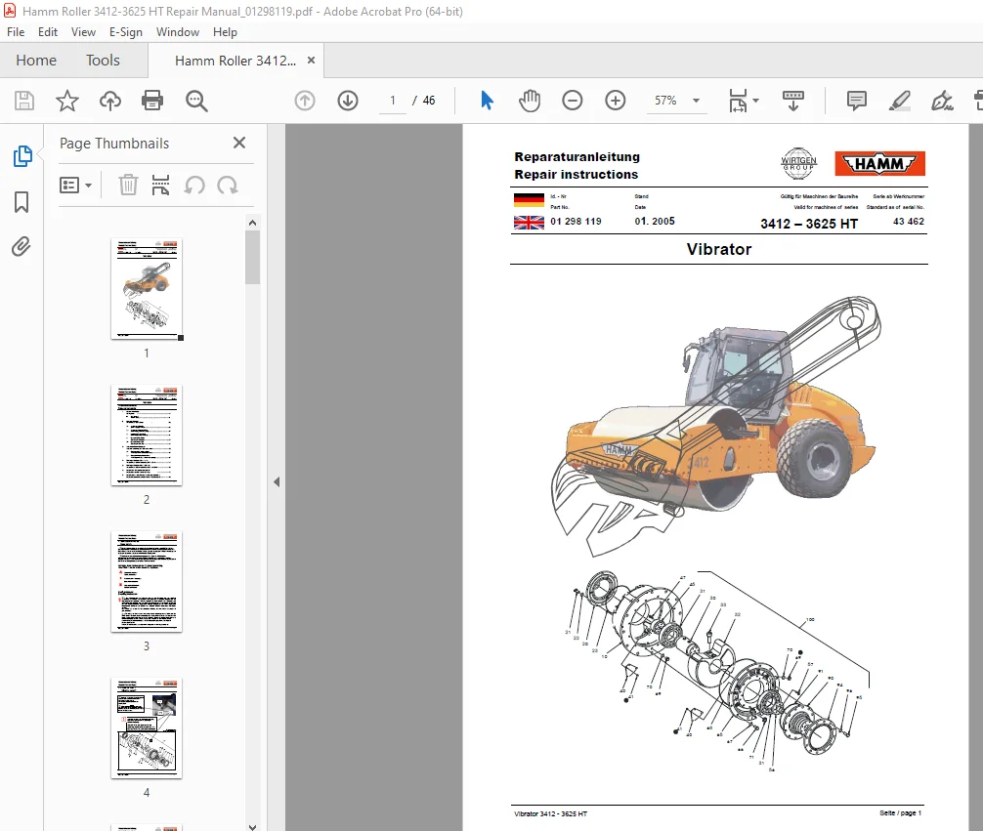Open the Fill and Sign pen tool

click(x=942, y=101)
